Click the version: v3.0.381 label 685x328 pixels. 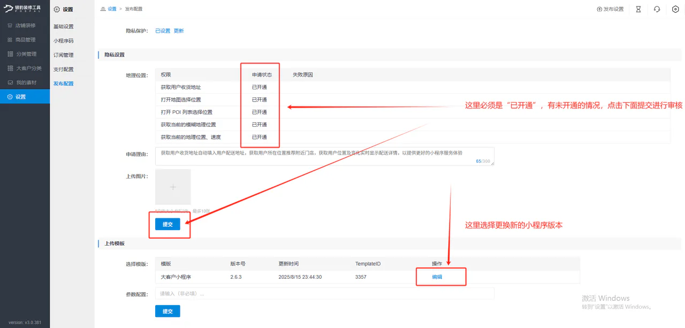click(x=25, y=323)
